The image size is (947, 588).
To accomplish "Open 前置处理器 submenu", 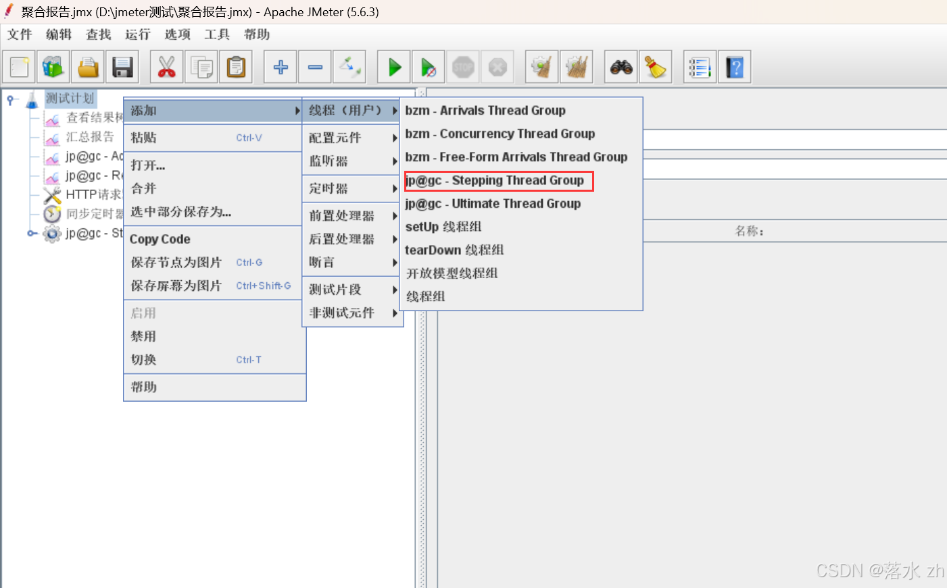I will coord(352,216).
